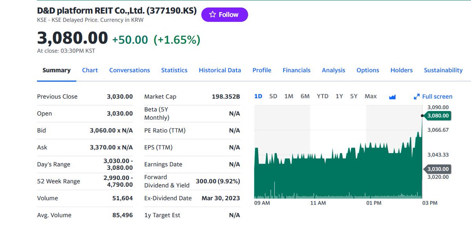Open the Historical Data tab
This screenshot has width=471, height=239.
(x=220, y=70)
